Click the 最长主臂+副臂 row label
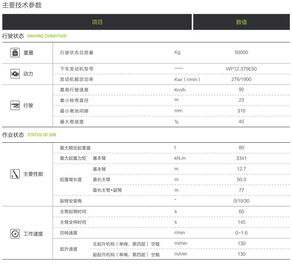292x264 pixels. coord(107,190)
